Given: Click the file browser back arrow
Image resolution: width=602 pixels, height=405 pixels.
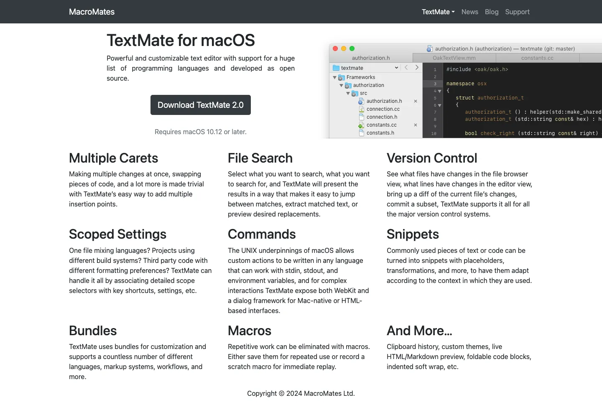Looking at the screenshot, I should tap(406, 67).
